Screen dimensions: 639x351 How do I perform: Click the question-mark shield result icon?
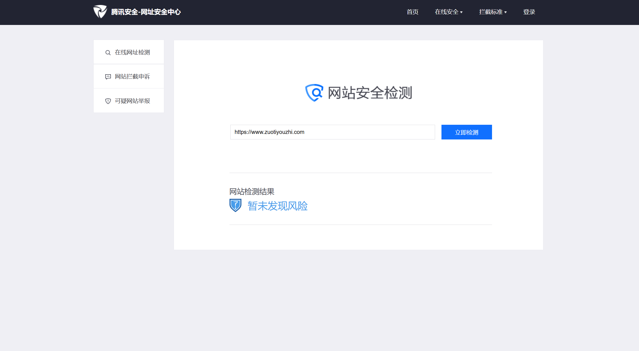pyautogui.click(x=235, y=205)
